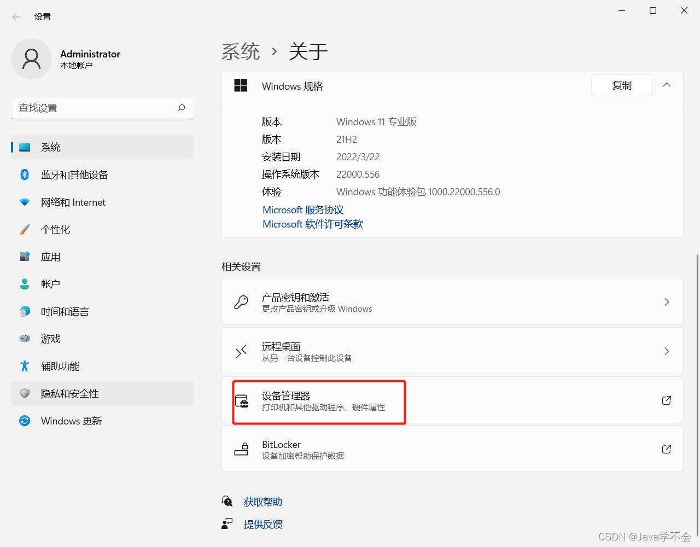Go to 个性化 settings
The image size is (700, 547).
(x=103, y=229)
